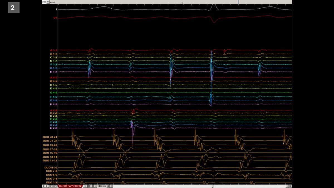Select the H 1-2 channel label
Screen dimensions: 334x188
tap(53, 72)
